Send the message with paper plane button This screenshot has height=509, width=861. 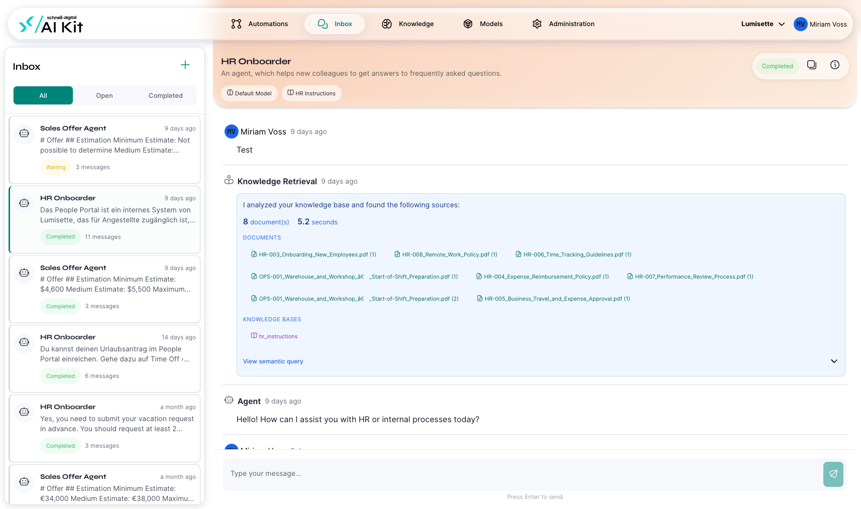tap(833, 474)
